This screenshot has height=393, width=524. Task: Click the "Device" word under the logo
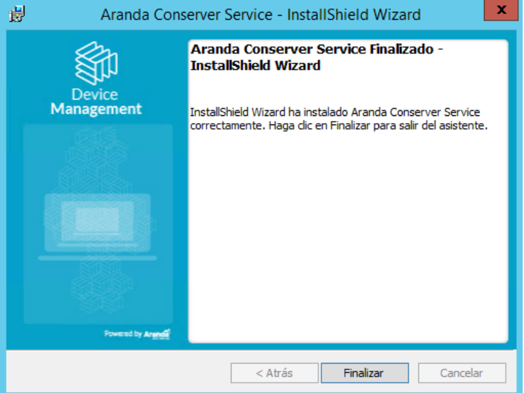[94, 94]
